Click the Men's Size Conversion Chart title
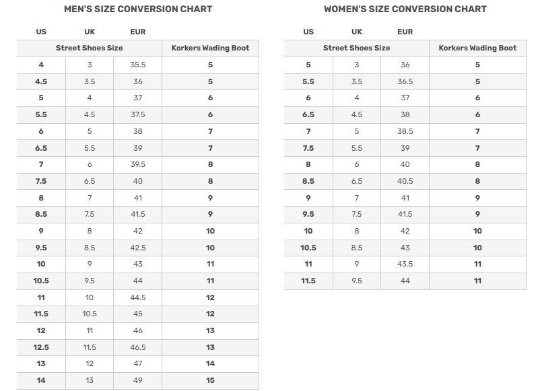The width and height of the screenshot is (538, 391). 138,9
